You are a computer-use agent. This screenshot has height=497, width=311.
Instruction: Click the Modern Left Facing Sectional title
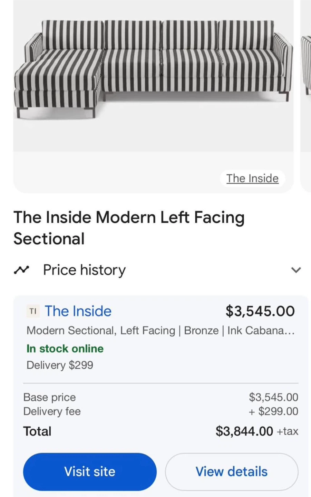(x=129, y=228)
